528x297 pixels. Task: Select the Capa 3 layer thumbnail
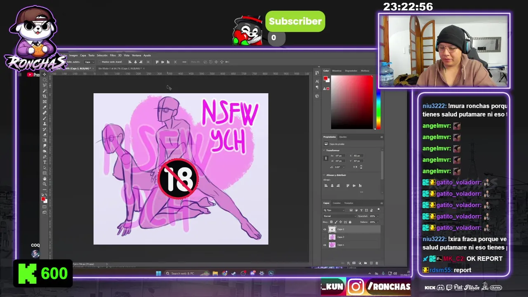coord(332,237)
